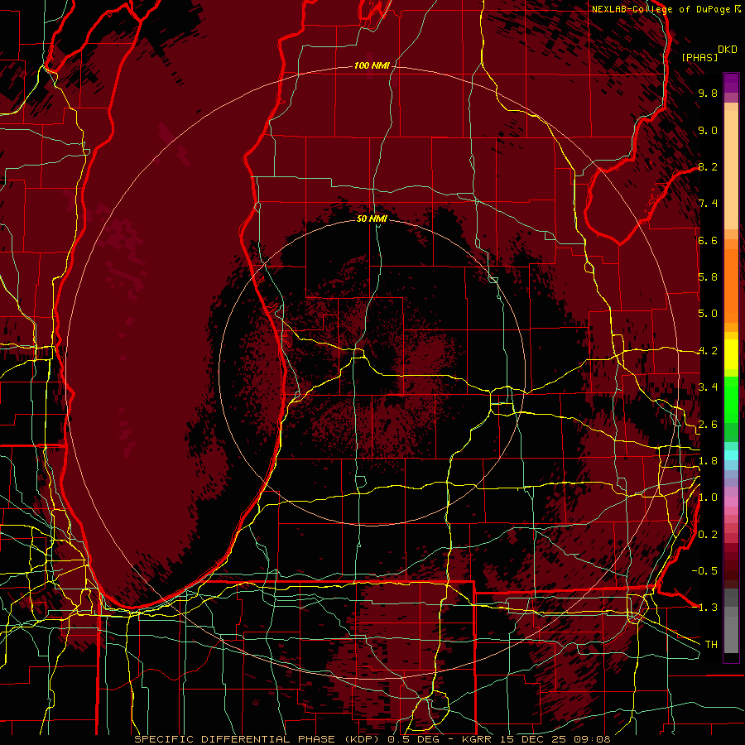Pick the yellow segment of the color bar
The width and height of the screenshot is (745, 745).
pyautogui.click(x=731, y=354)
